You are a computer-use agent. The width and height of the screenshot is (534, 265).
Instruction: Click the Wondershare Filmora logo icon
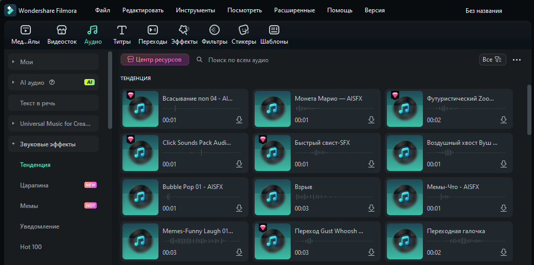[10, 11]
